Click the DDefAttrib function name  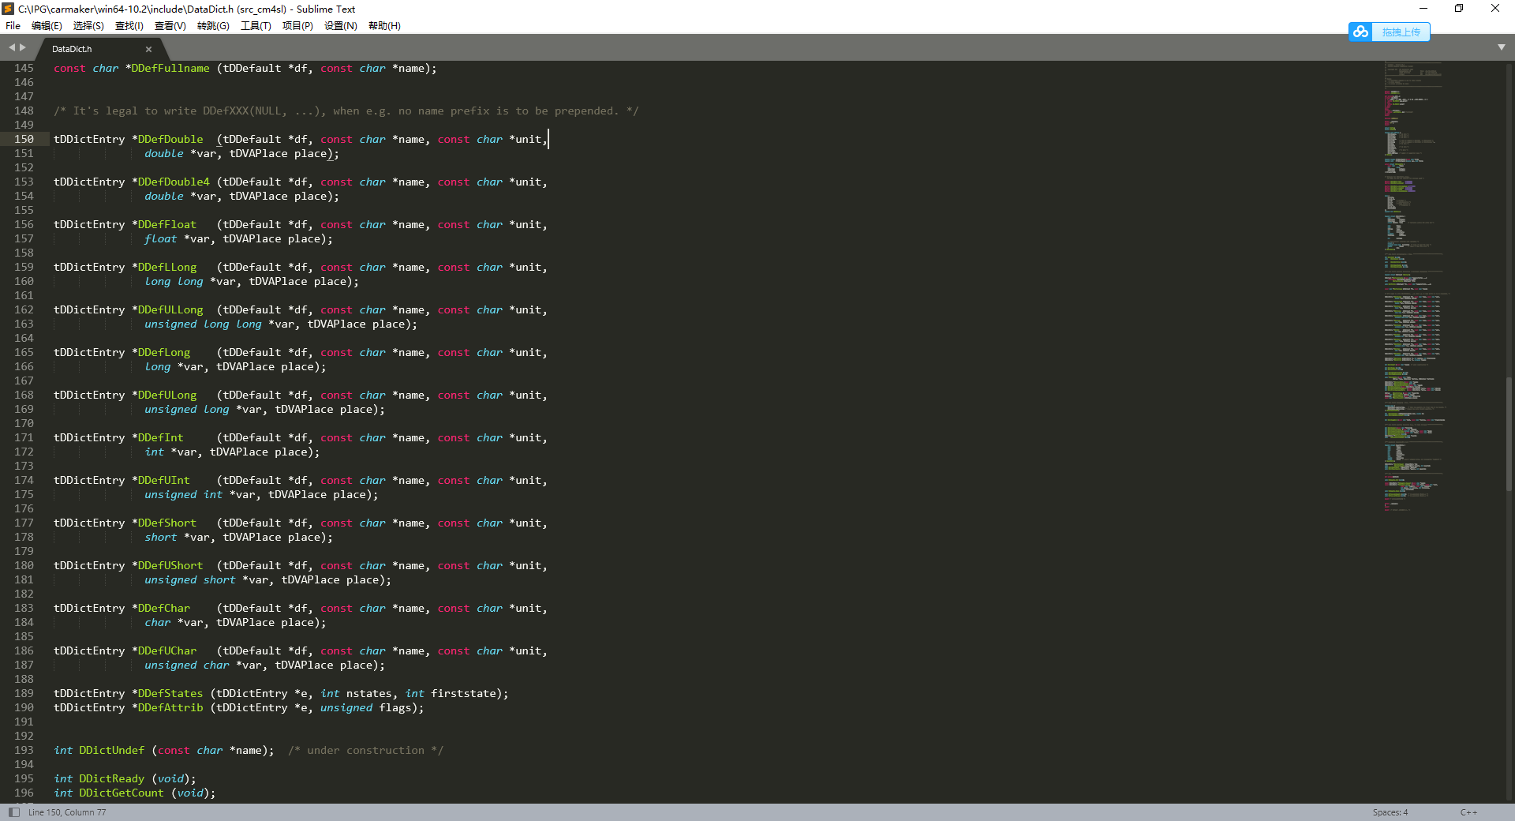pyautogui.click(x=170, y=708)
